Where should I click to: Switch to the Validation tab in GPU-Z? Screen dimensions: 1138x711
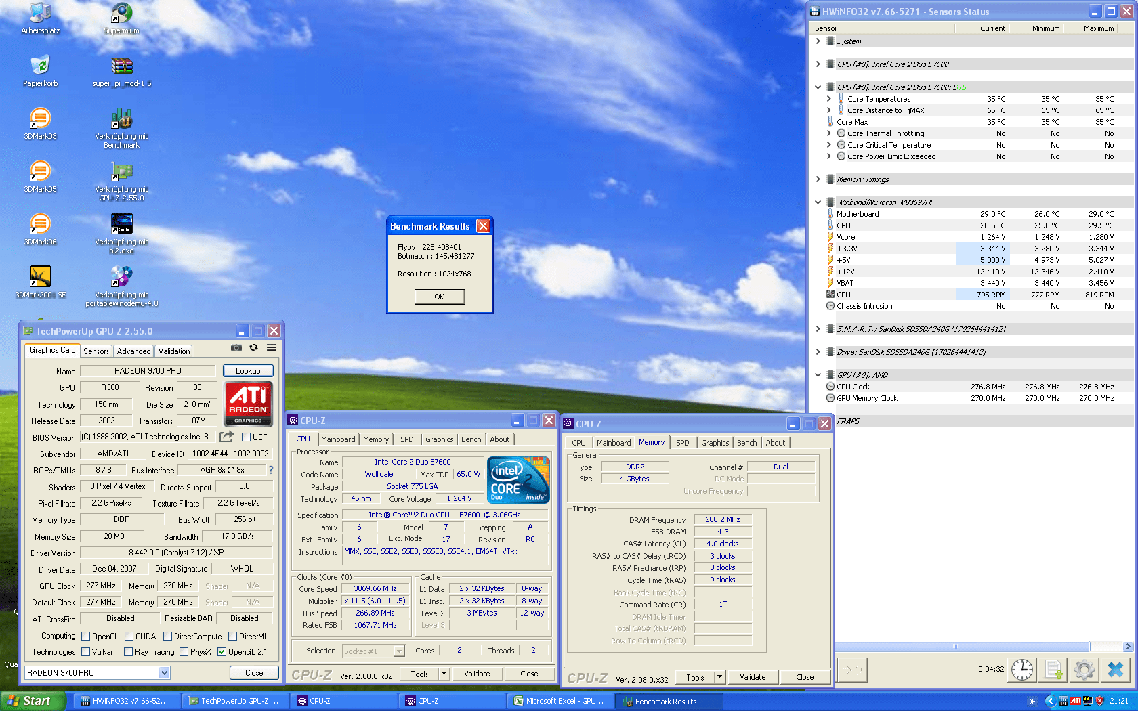pyautogui.click(x=174, y=351)
